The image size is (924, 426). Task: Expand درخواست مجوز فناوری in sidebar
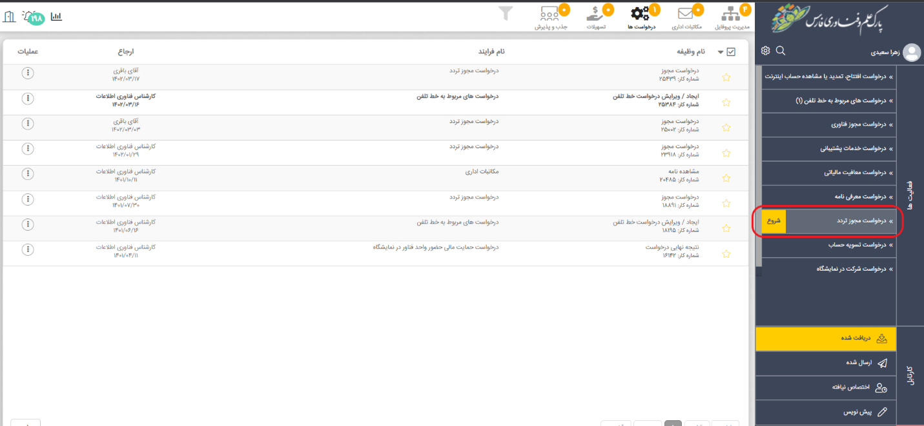click(846, 124)
